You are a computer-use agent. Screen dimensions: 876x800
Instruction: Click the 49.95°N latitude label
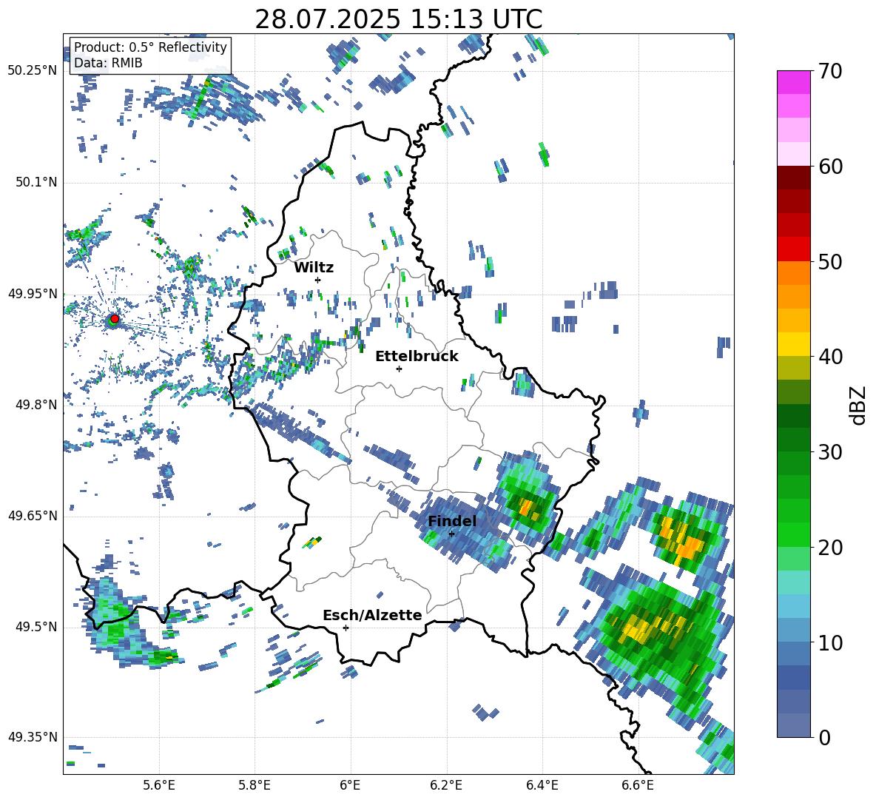pyautogui.click(x=33, y=294)
